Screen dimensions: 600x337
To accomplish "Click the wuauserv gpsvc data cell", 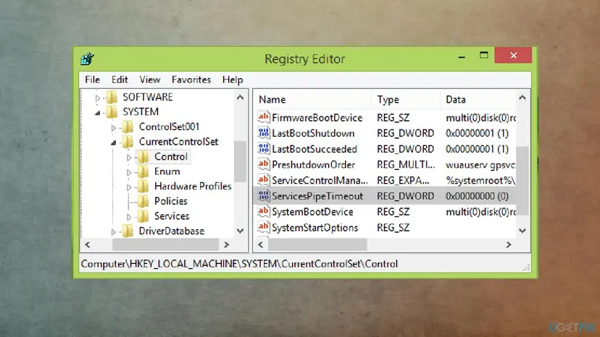I will click(480, 165).
